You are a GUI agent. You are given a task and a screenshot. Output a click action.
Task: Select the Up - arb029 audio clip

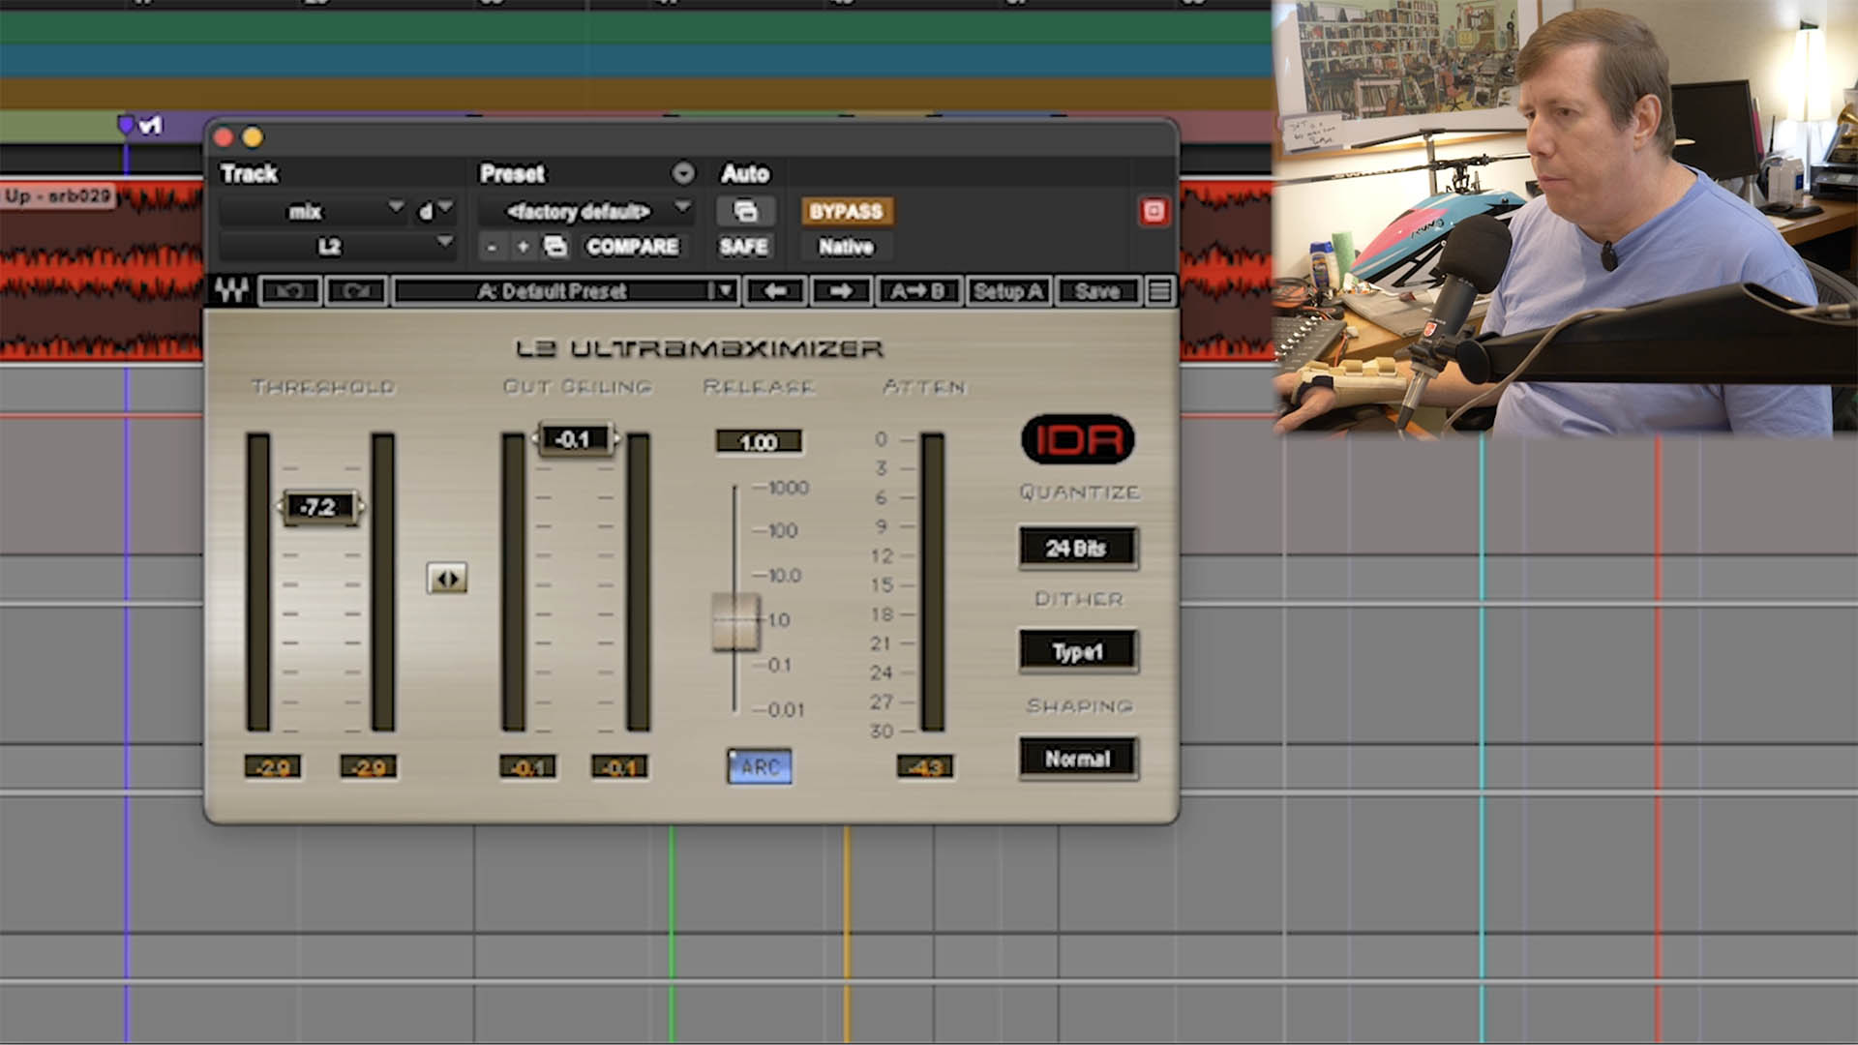click(102, 271)
